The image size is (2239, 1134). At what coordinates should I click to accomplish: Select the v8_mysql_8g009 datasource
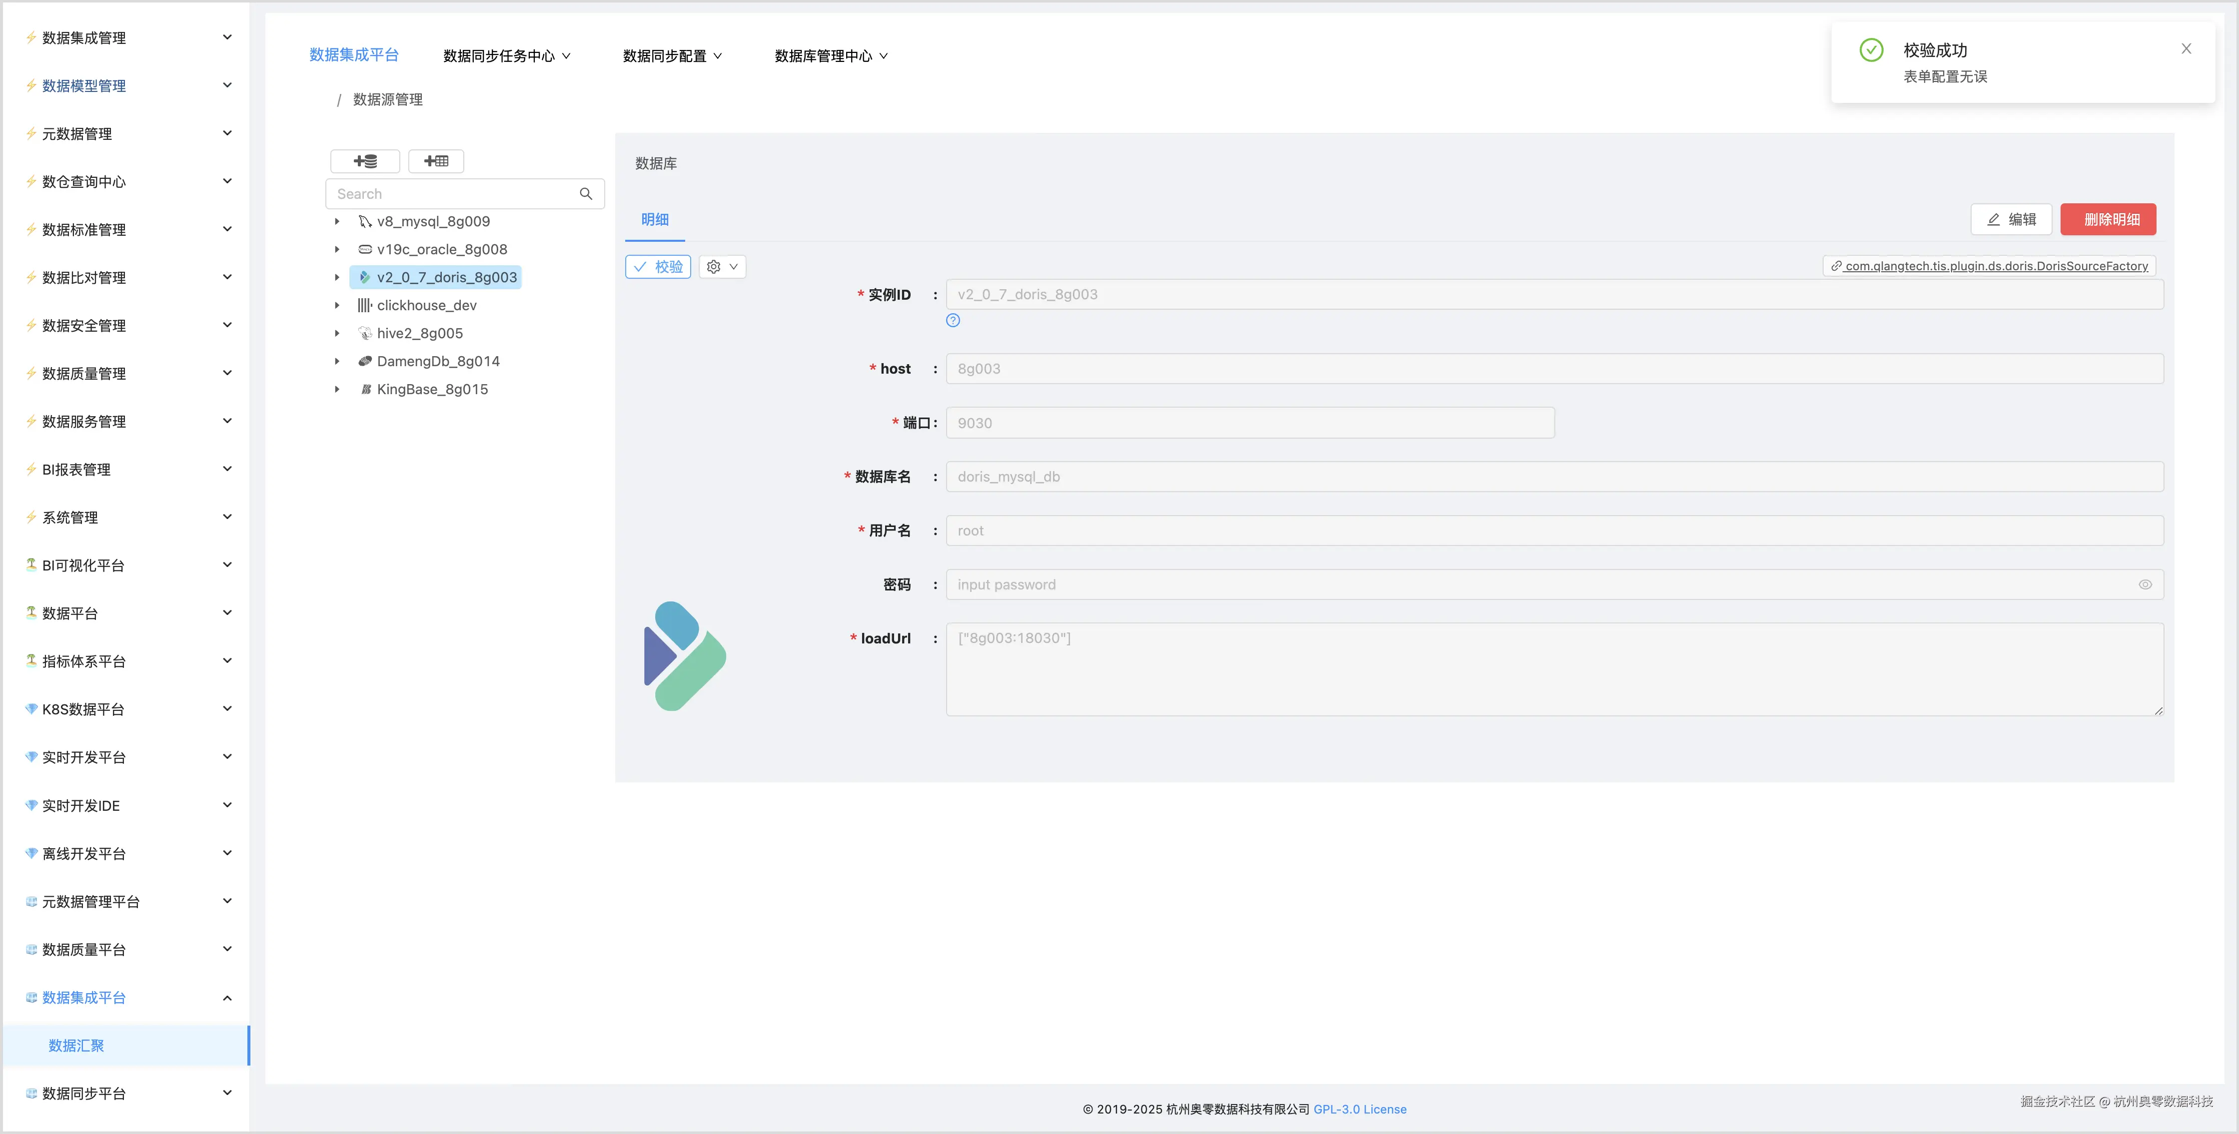pyautogui.click(x=433, y=222)
